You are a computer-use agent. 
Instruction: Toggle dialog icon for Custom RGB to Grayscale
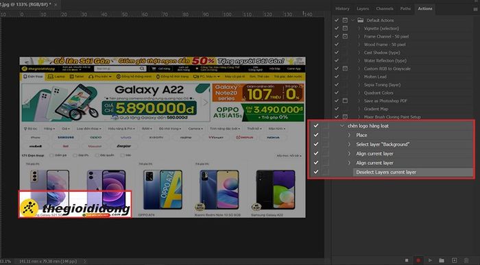(345, 68)
